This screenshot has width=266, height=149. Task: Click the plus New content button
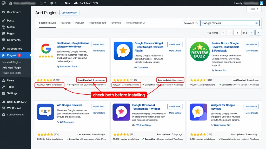(x=65, y=3)
